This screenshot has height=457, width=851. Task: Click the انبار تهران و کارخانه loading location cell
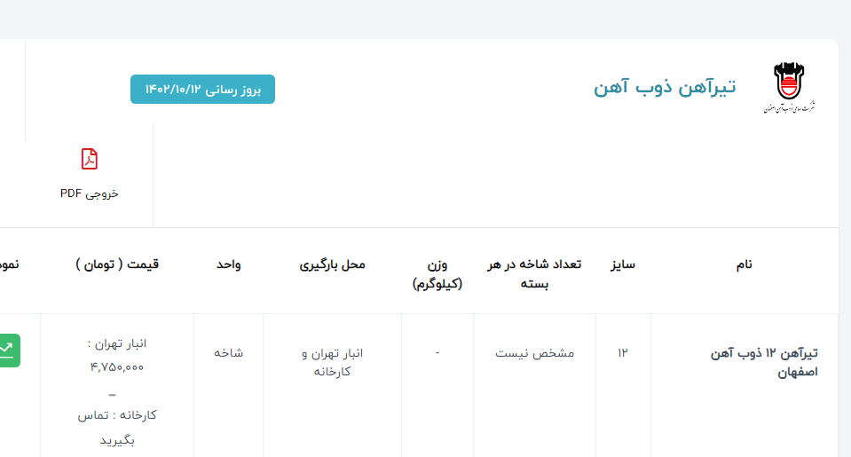(x=332, y=362)
